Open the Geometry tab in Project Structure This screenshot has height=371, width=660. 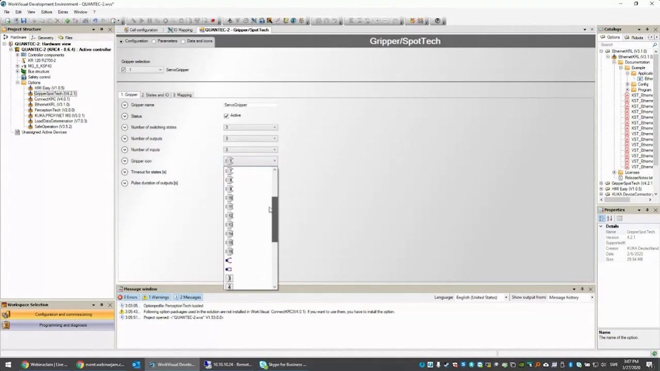(x=42, y=38)
